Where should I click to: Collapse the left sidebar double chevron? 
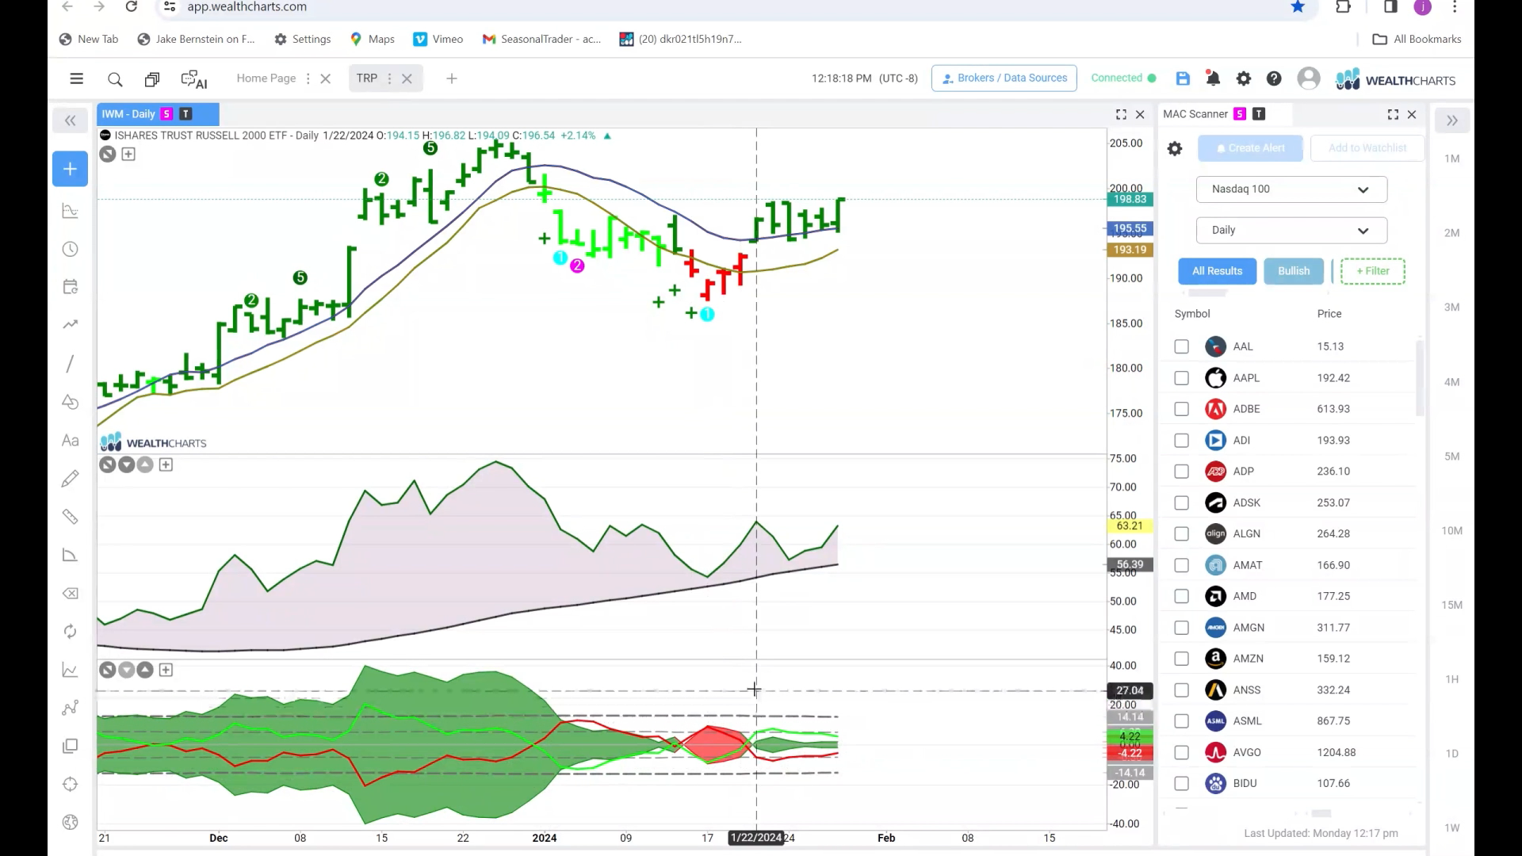coord(71,121)
